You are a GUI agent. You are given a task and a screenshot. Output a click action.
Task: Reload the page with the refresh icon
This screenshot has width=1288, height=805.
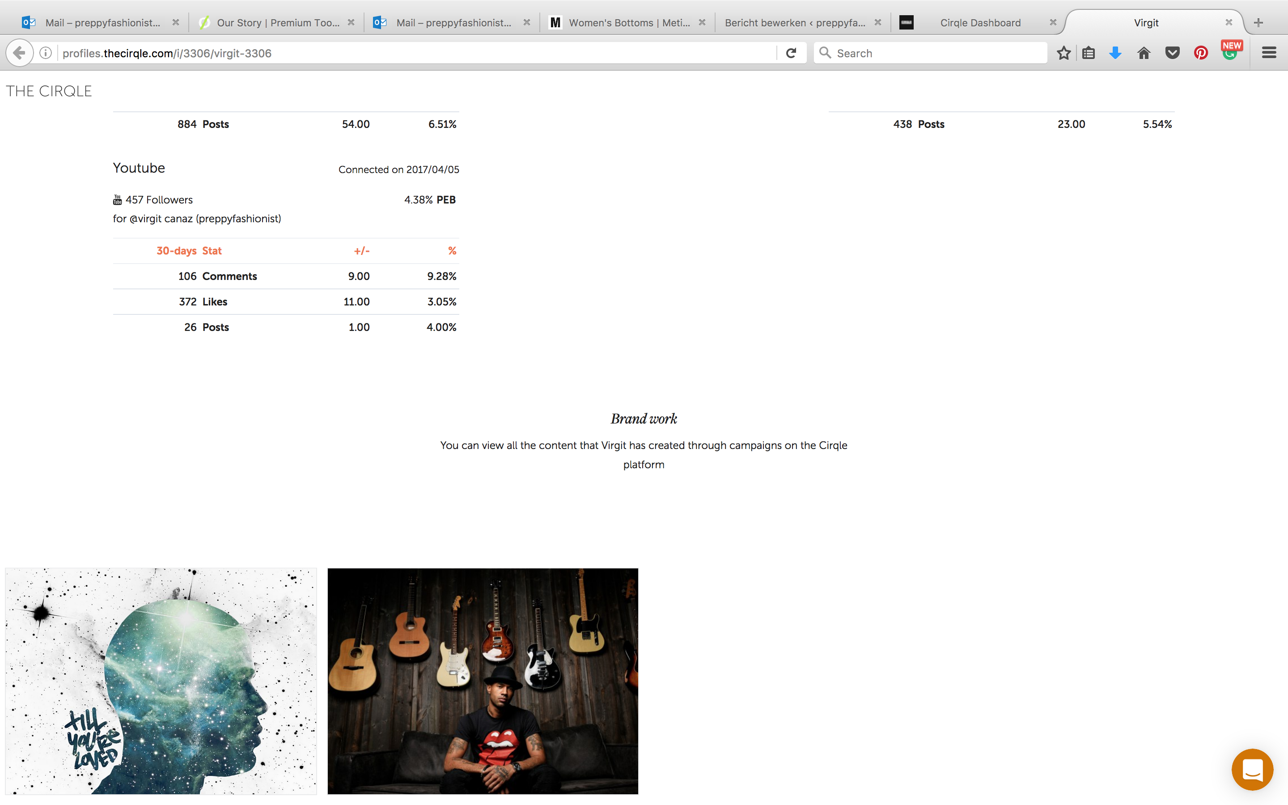(x=791, y=53)
